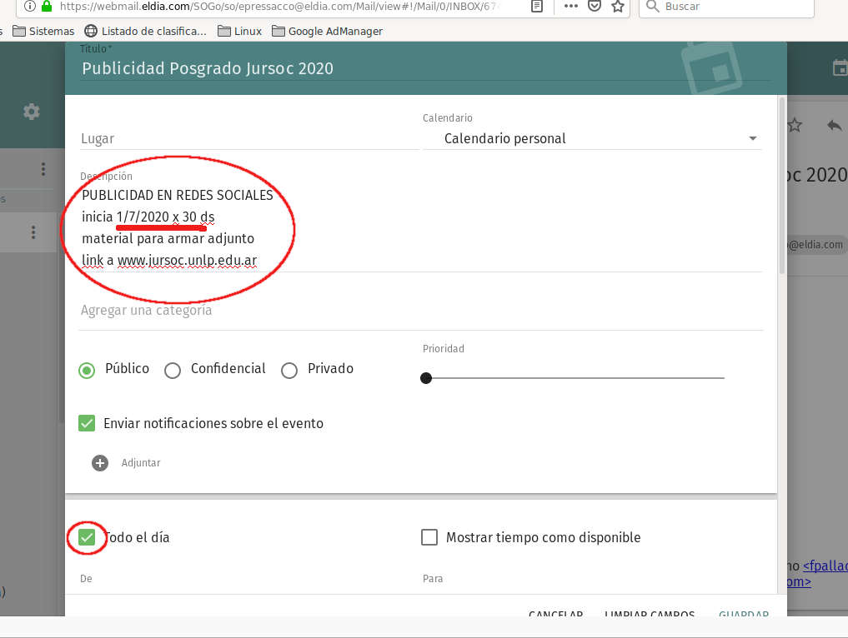Viewport: 848px width, 638px height.
Task: Open the reader view icon in address bar
Action: click(538, 7)
